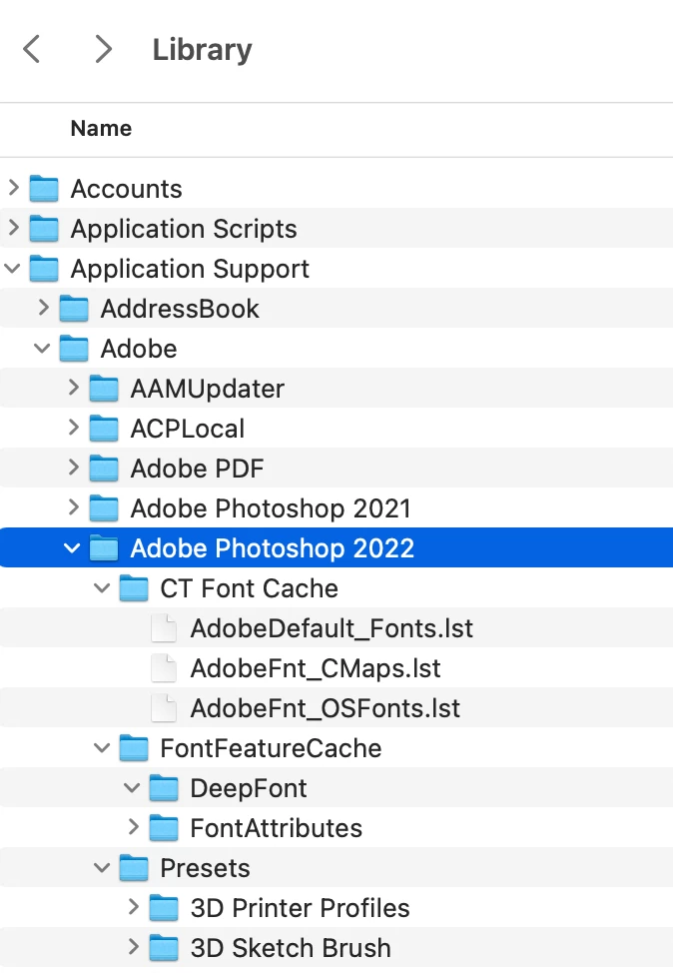Click the Adobe Photoshop 2022 folder icon

coord(104,548)
